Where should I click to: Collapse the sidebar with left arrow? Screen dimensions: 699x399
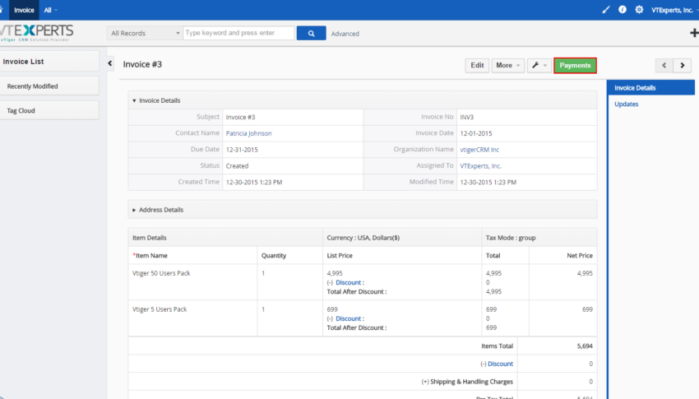(110, 63)
